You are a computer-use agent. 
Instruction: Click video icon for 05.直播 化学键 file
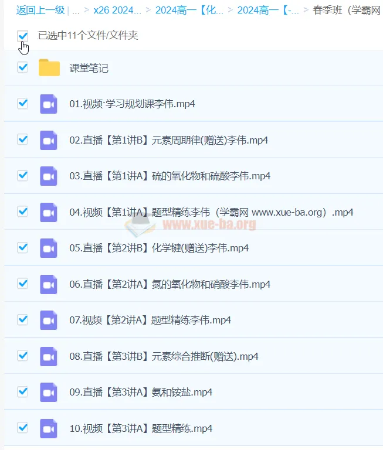49,248
